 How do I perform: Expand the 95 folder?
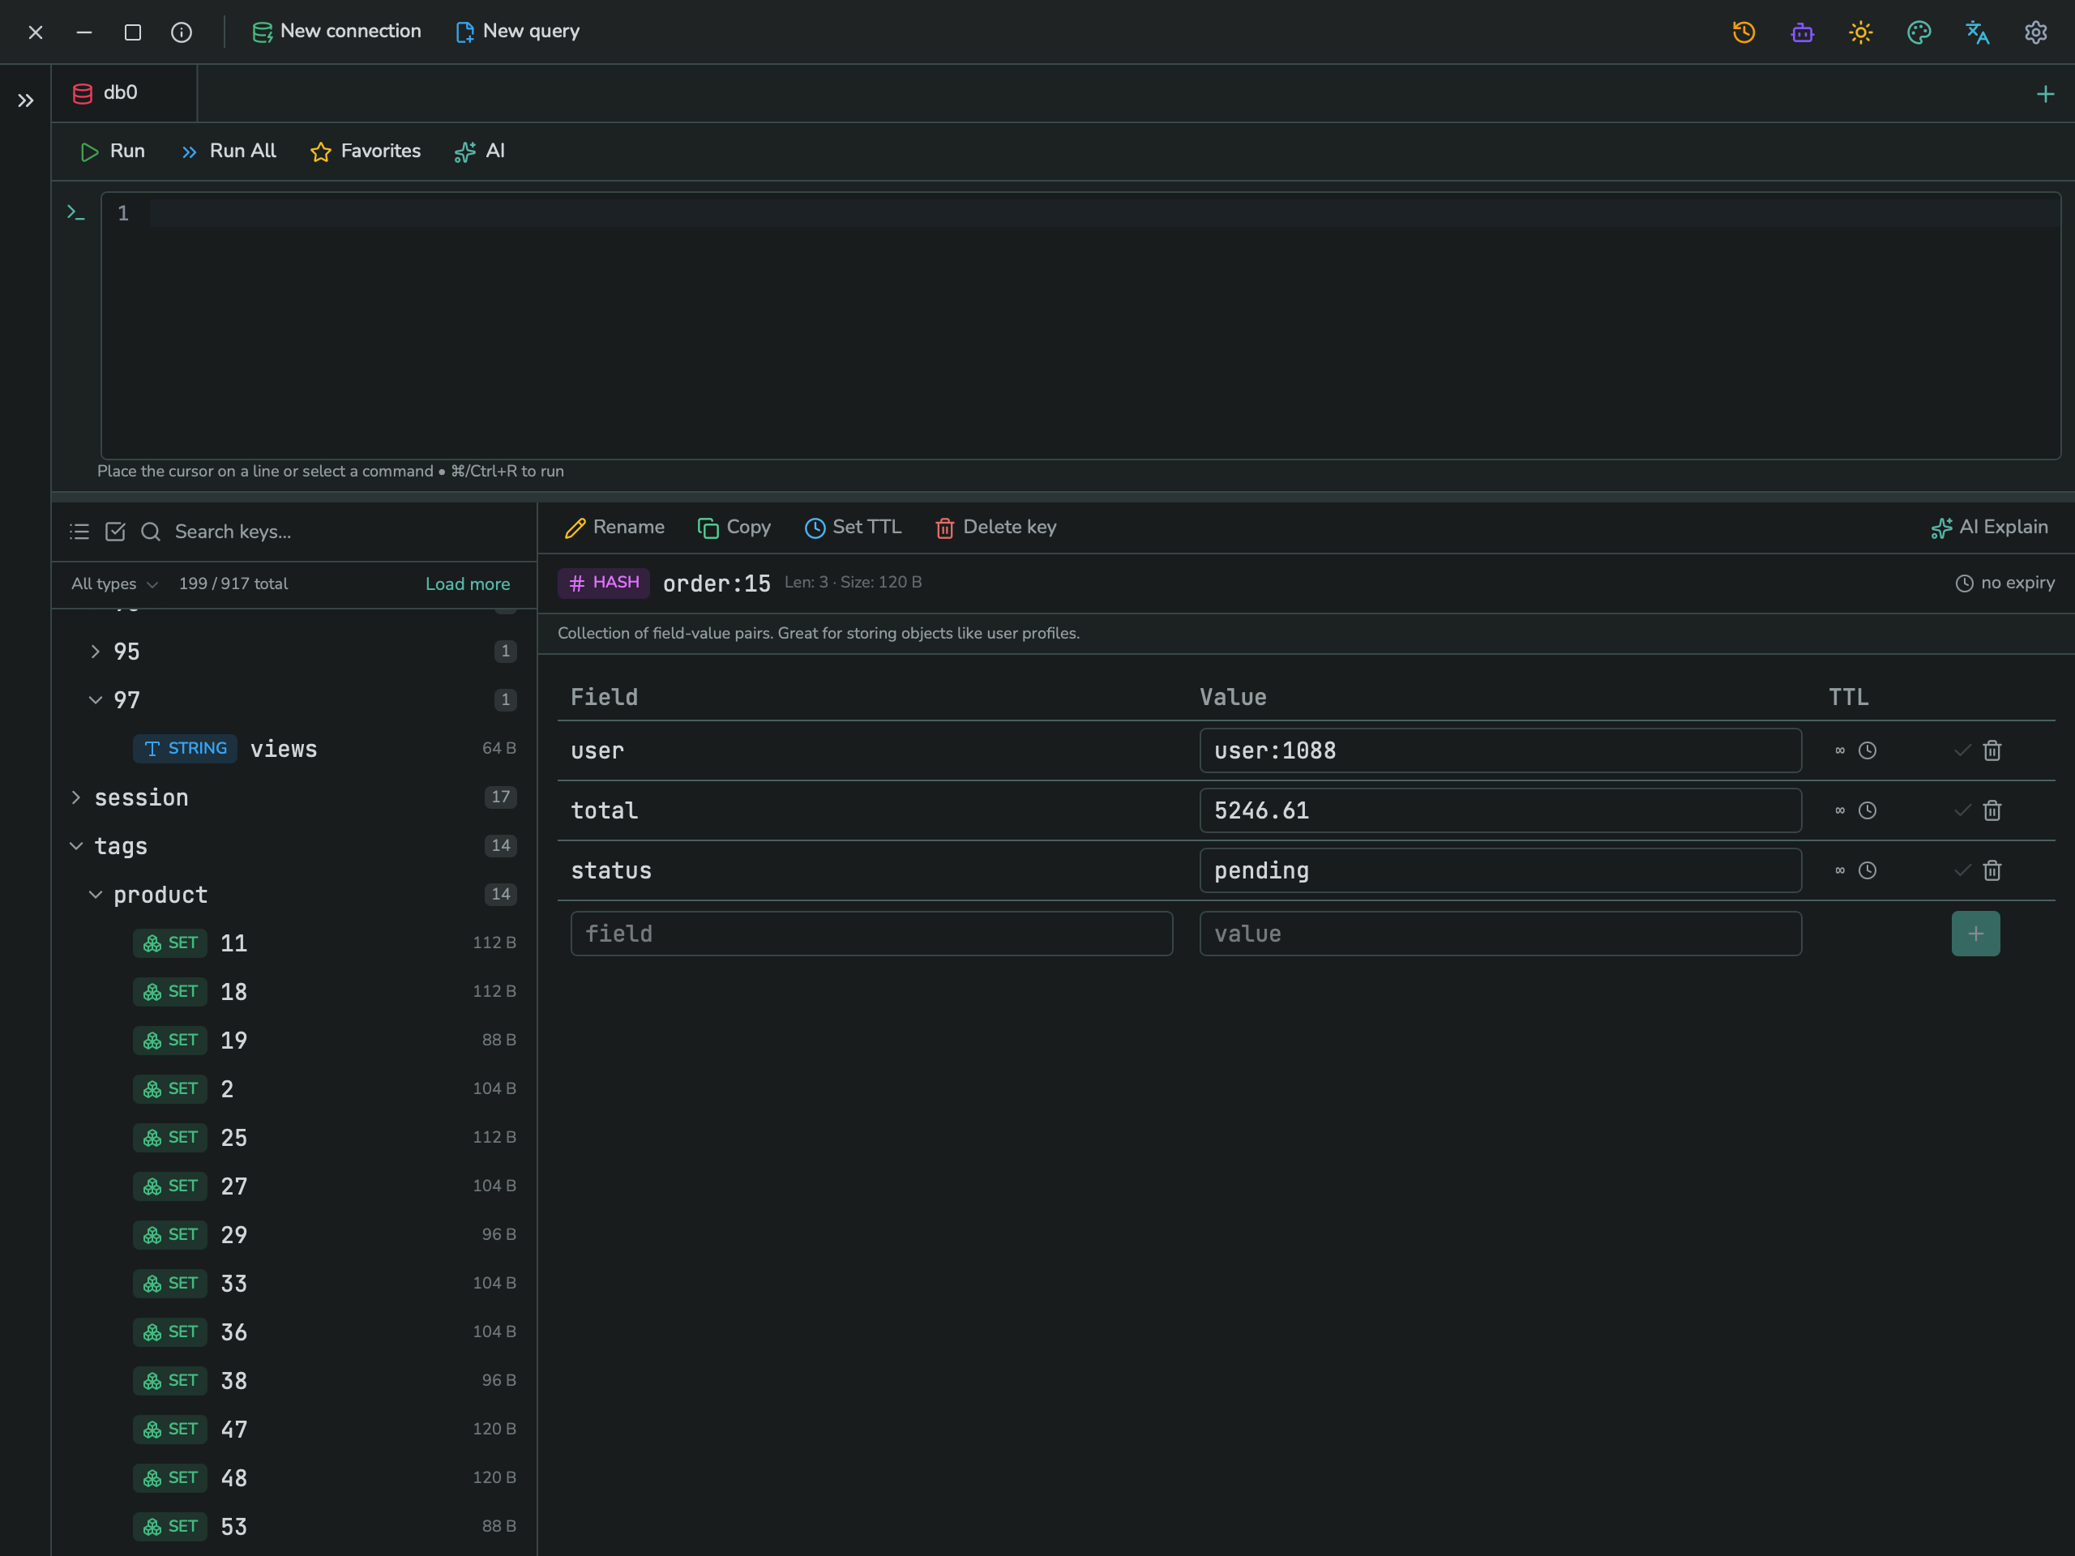[x=293, y=651]
